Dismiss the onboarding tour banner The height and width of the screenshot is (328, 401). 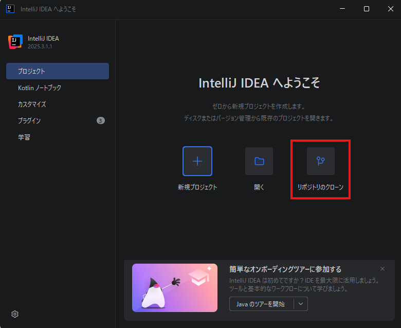382,269
